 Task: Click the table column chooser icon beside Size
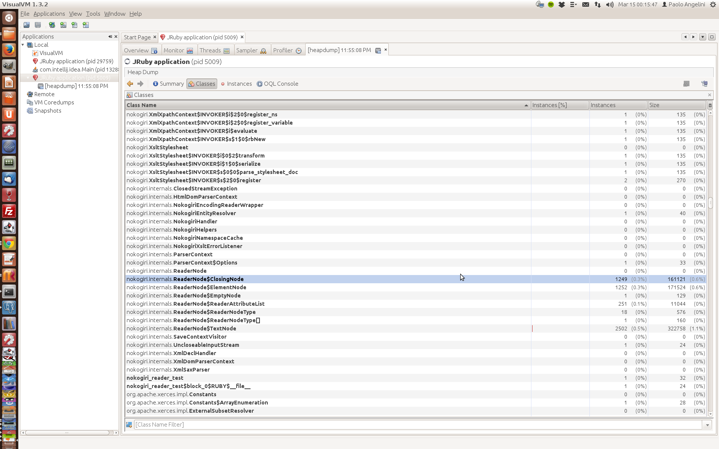(x=710, y=105)
